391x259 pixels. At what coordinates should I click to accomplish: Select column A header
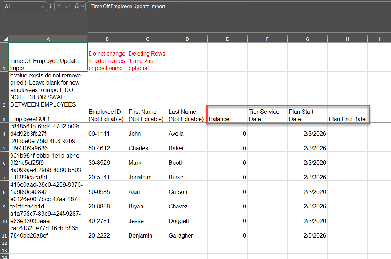coord(48,39)
